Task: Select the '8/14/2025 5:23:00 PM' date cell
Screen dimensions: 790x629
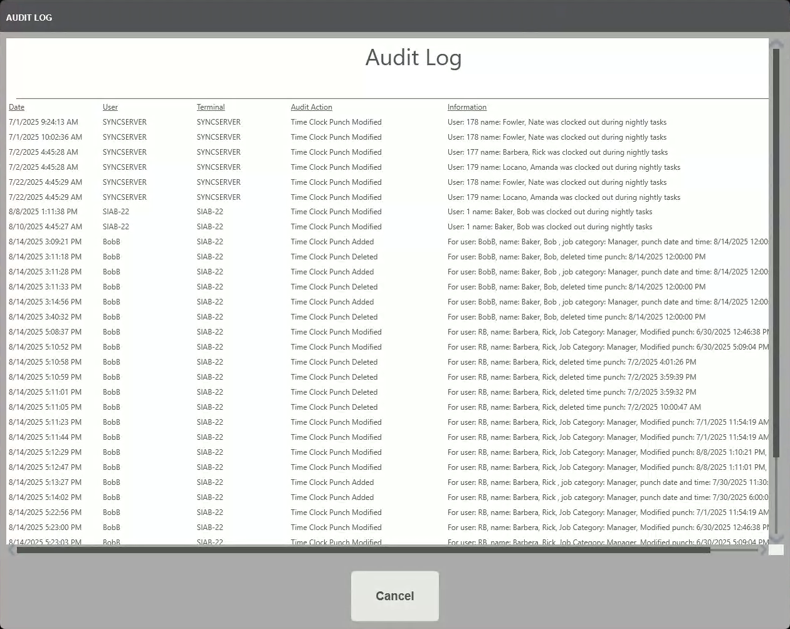Action: coord(45,528)
